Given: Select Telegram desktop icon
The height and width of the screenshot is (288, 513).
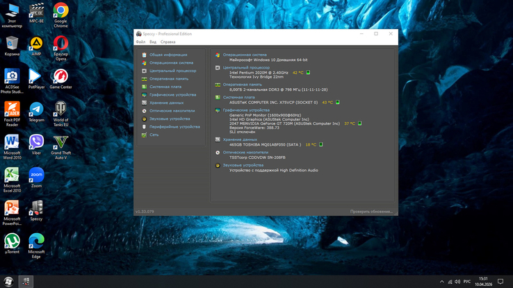Looking at the screenshot, I should [x=36, y=112].
